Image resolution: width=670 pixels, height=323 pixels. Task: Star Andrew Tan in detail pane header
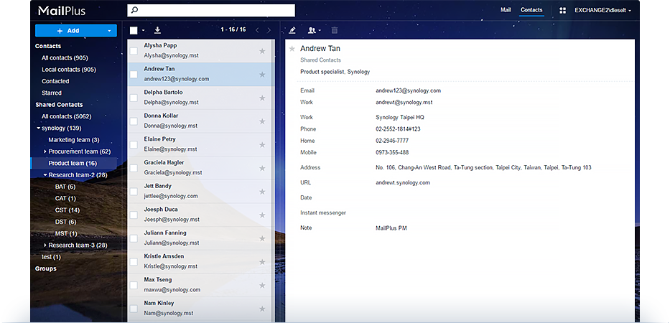tap(292, 49)
